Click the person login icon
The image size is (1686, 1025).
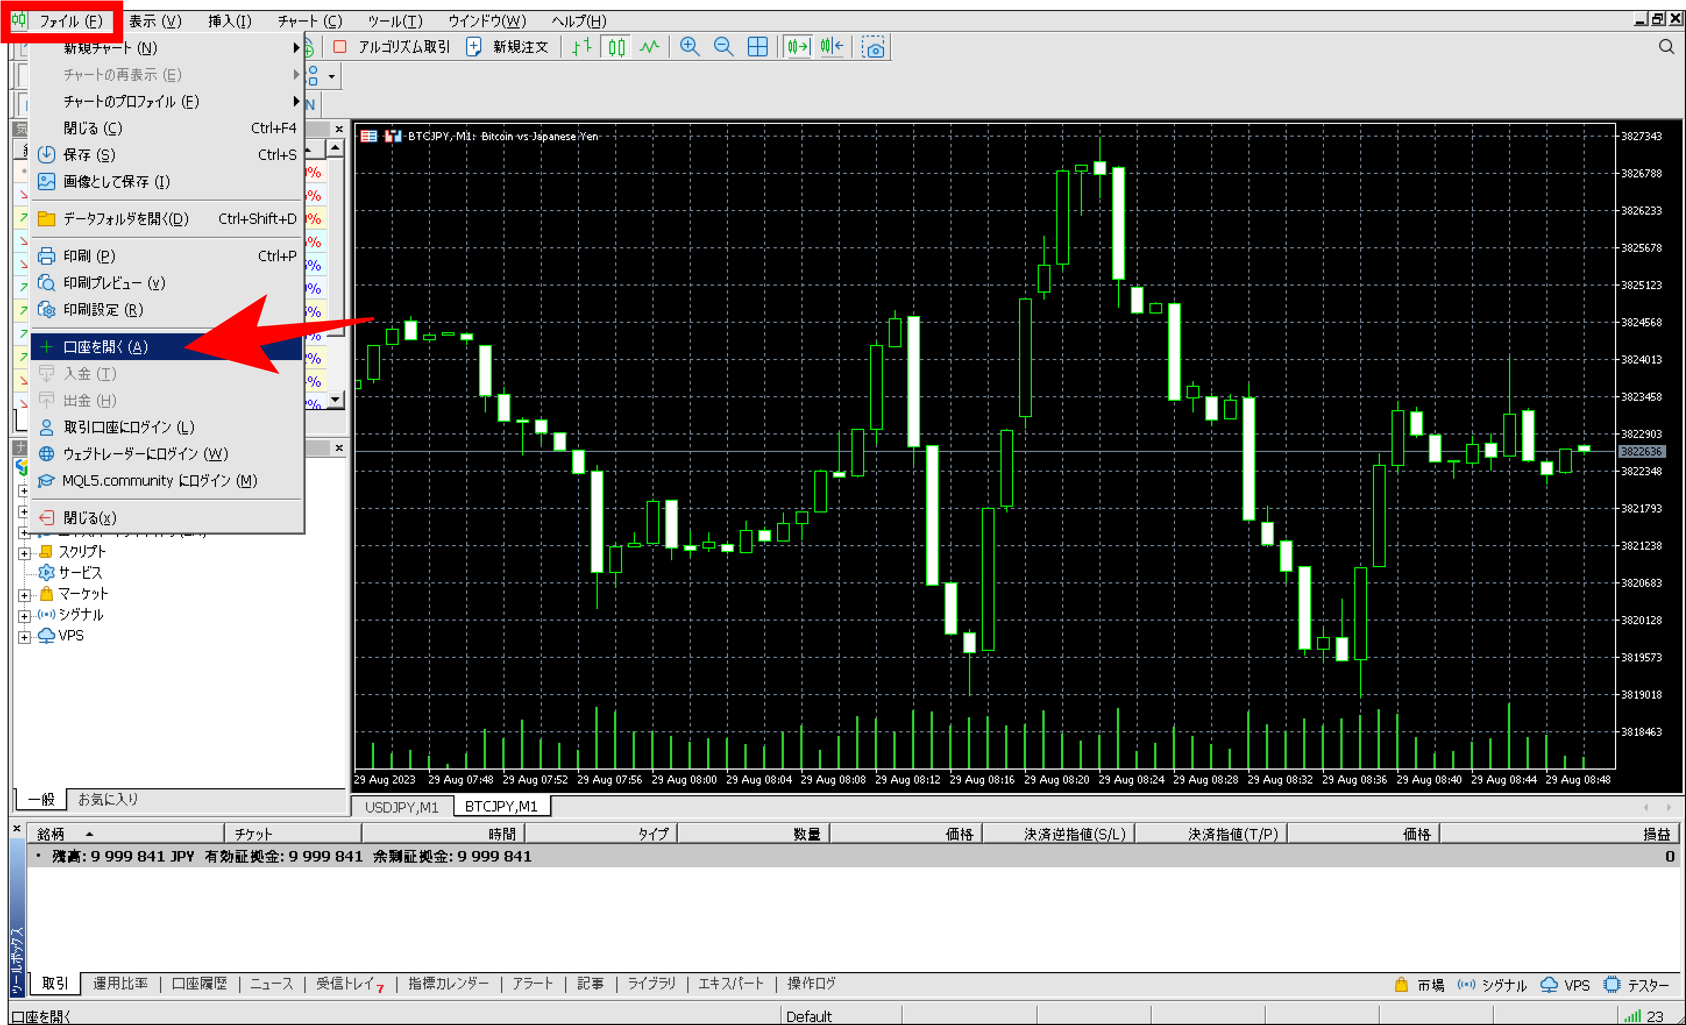(x=46, y=428)
